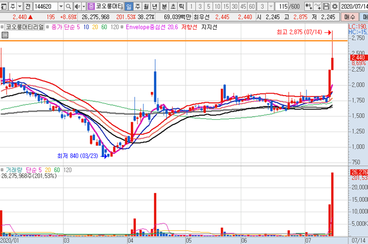Click the stock name 코오롱머티 field
This screenshot has width=368, height=244.
109,7
